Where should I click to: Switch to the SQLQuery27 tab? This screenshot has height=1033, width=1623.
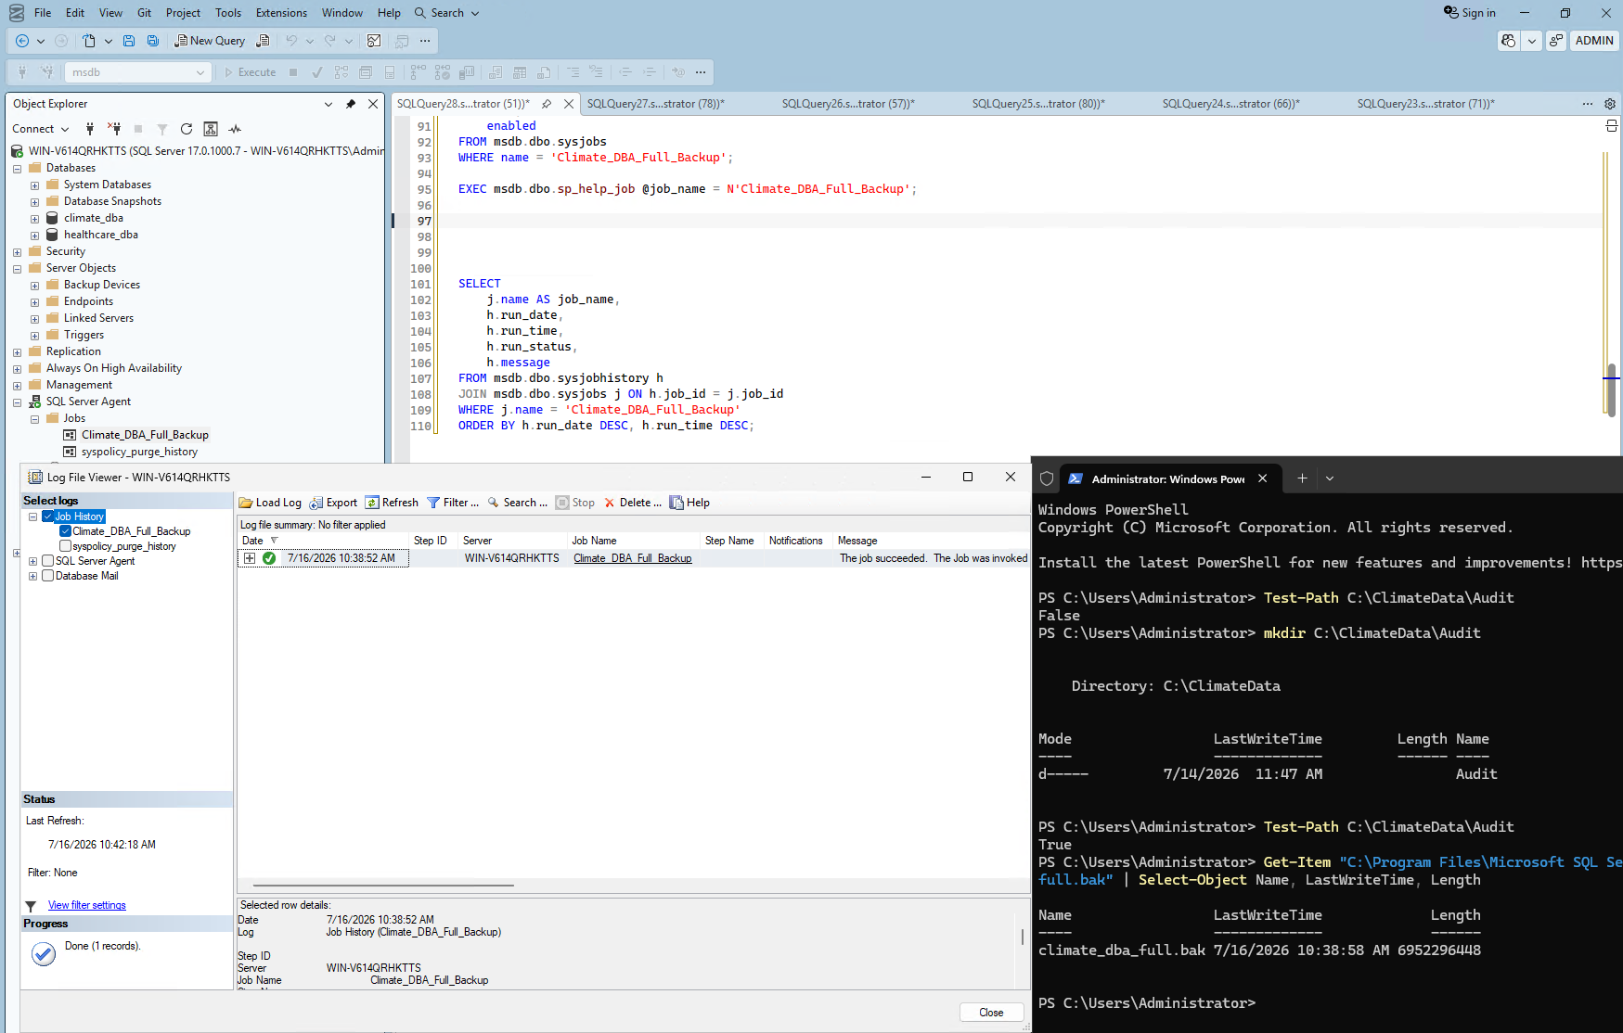pyautogui.click(x=655, y=104)
